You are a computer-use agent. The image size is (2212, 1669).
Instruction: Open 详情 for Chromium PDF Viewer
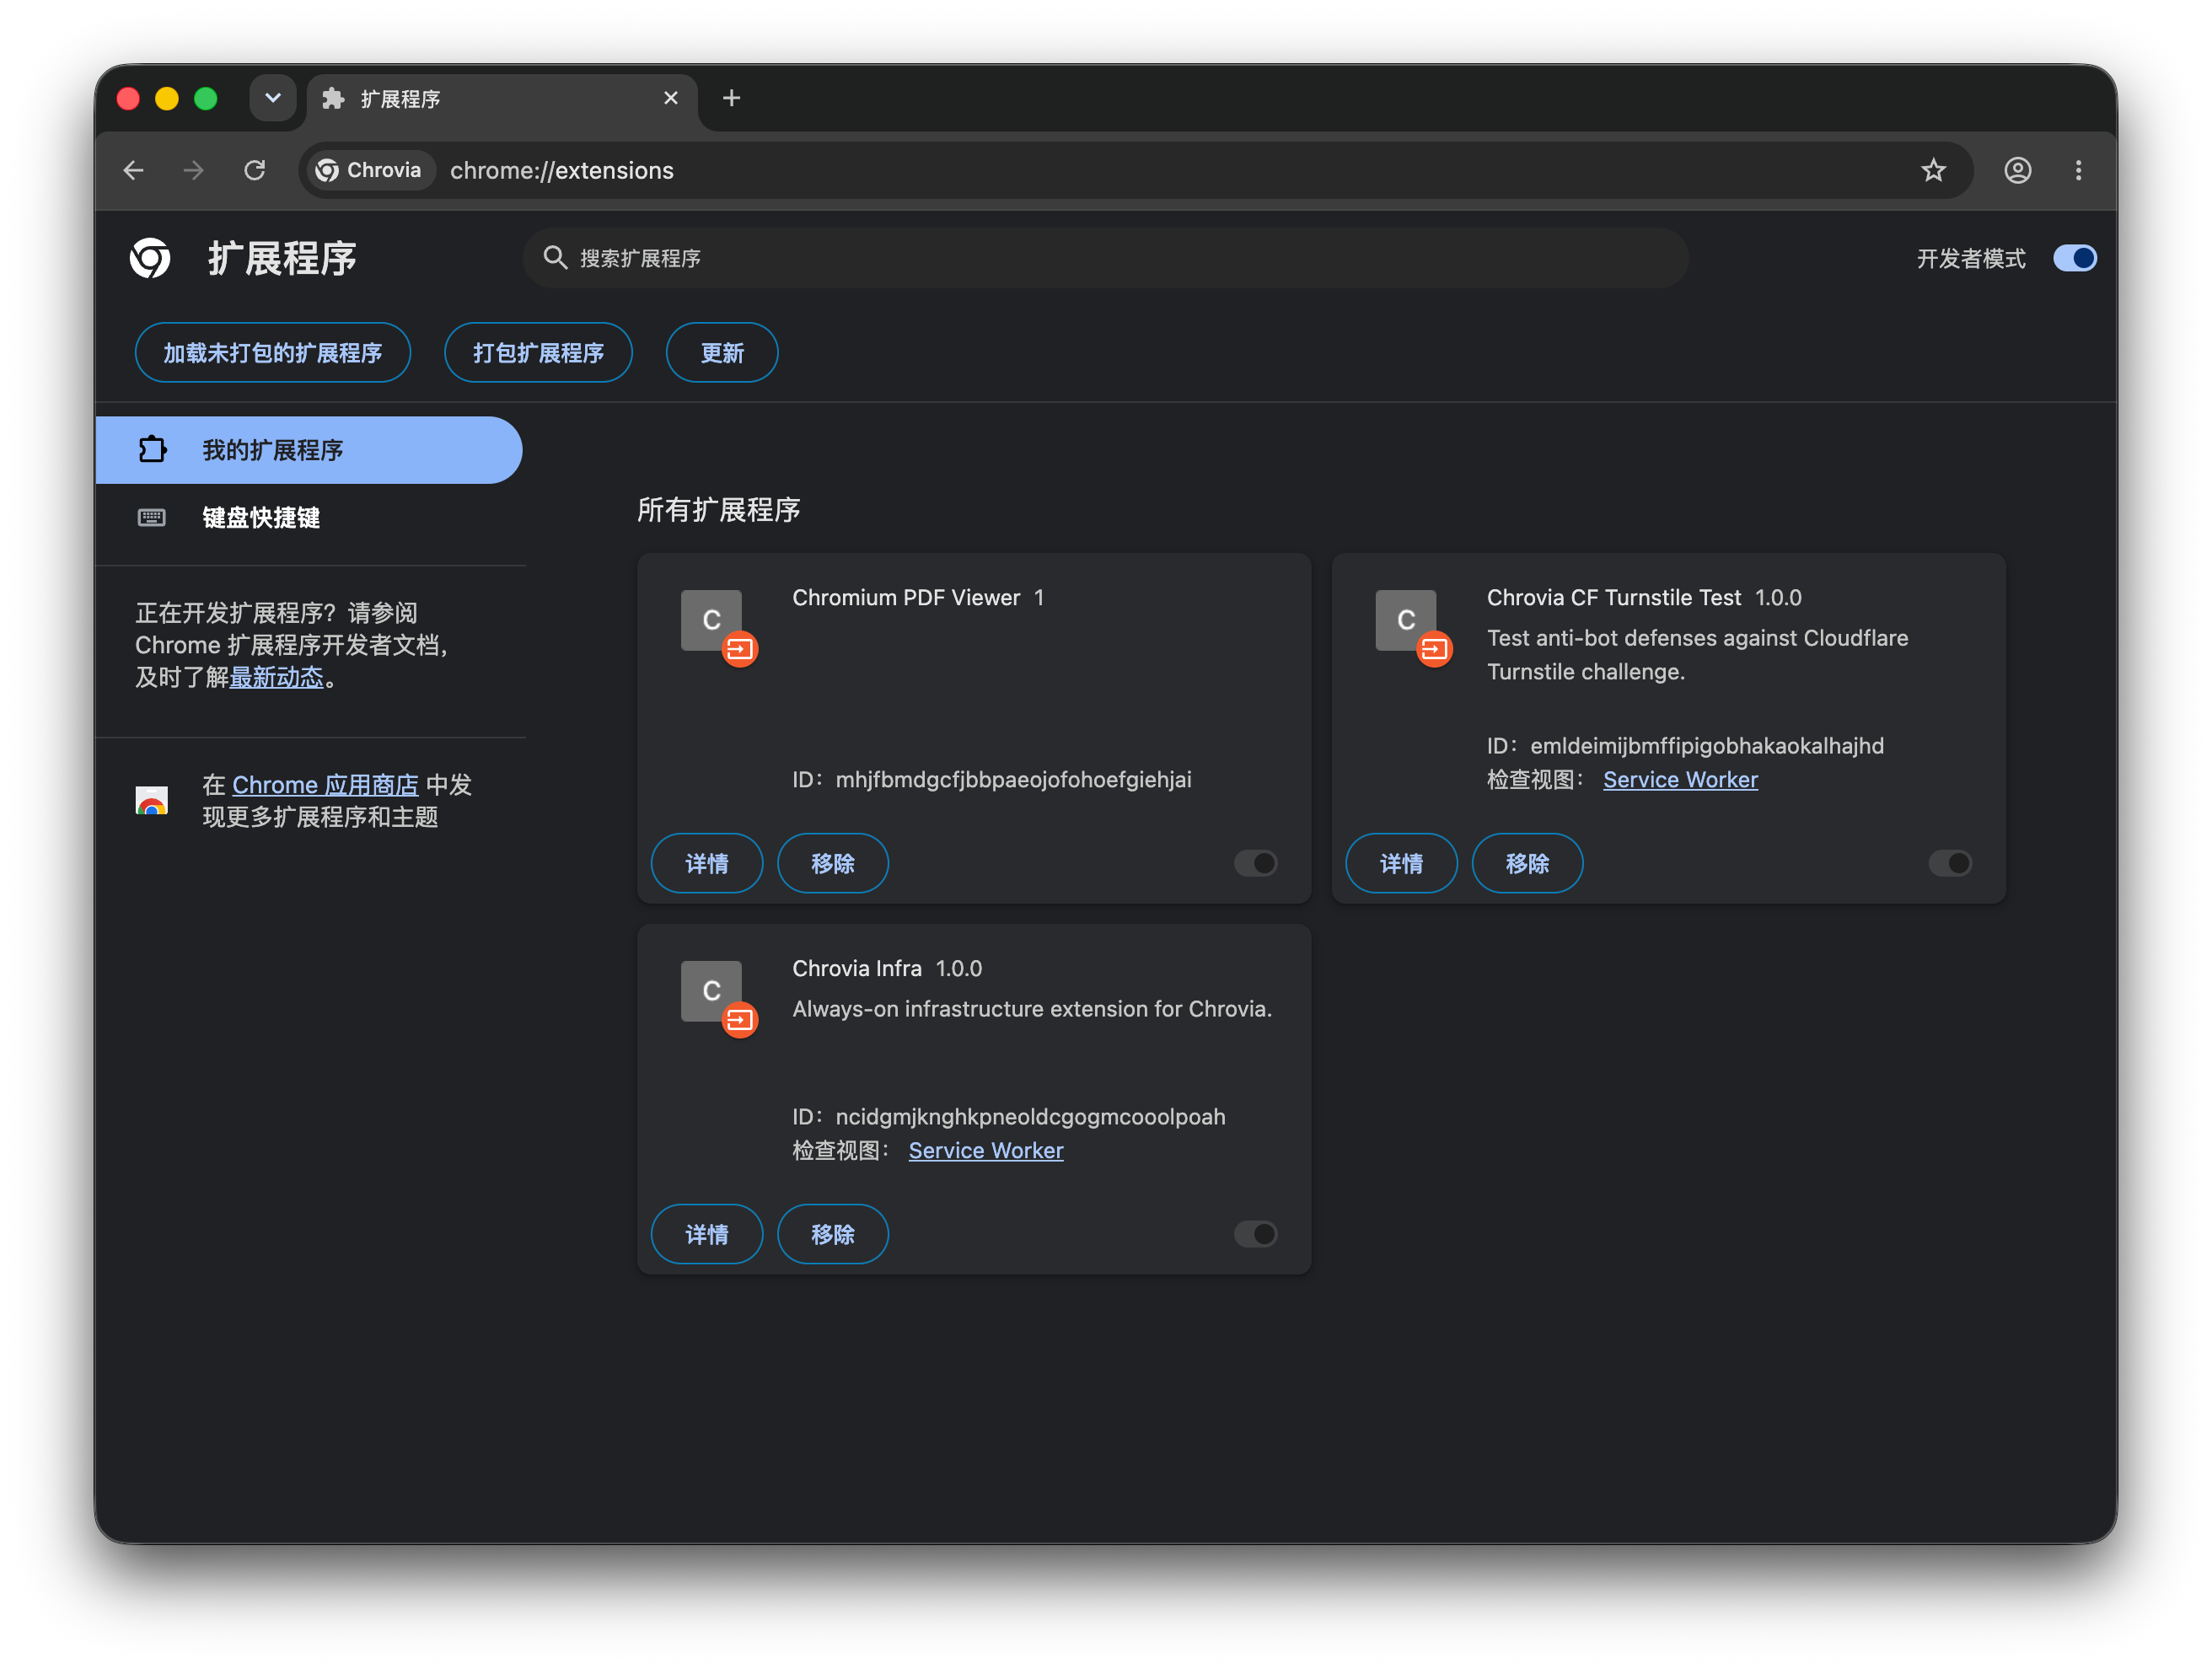[706, 863]
